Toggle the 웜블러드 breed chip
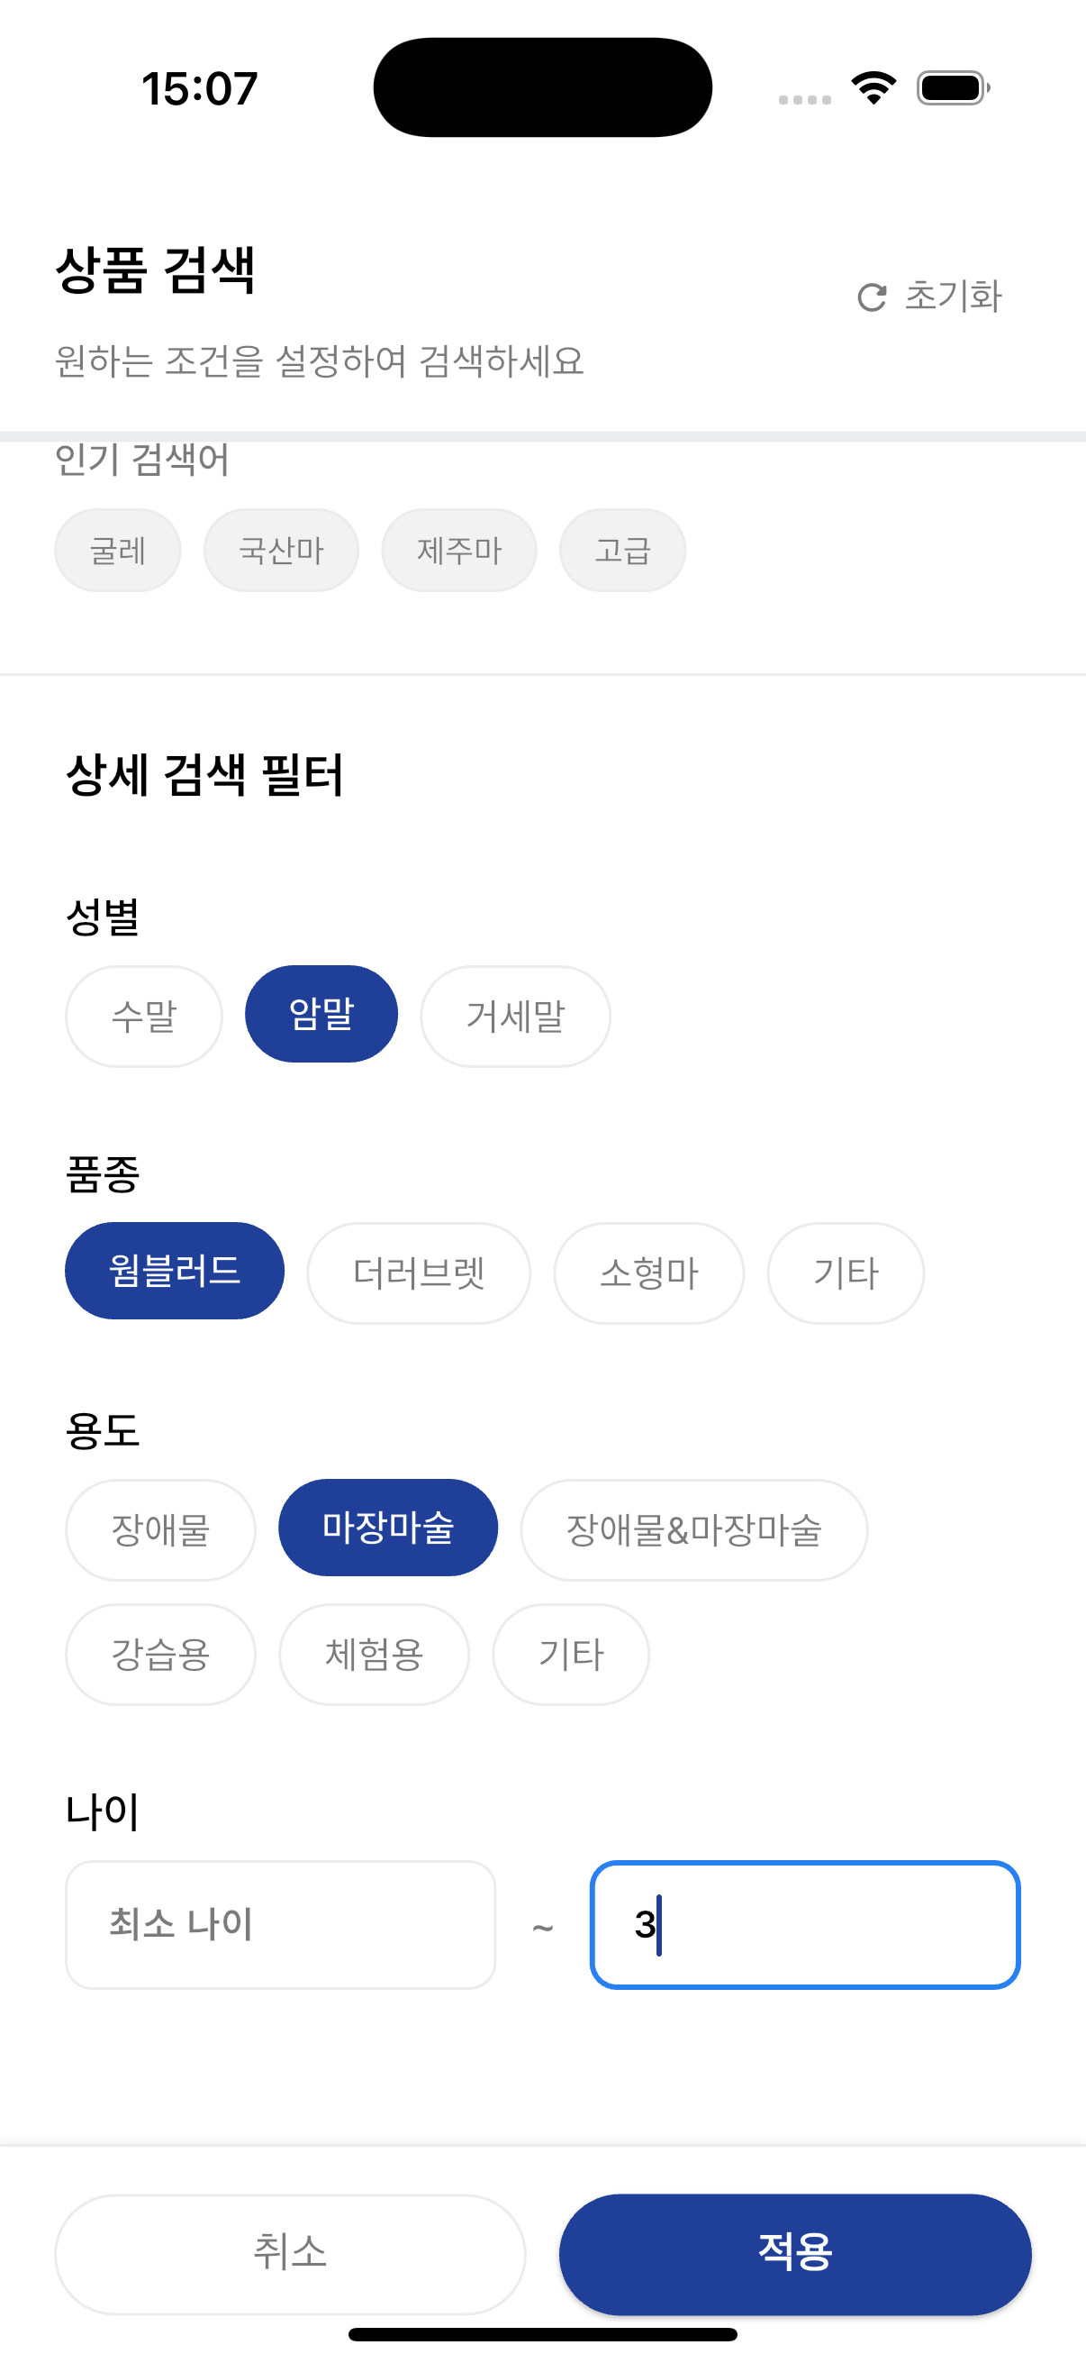The width and height of the screenshot is (1086, 2363). 174,1271
